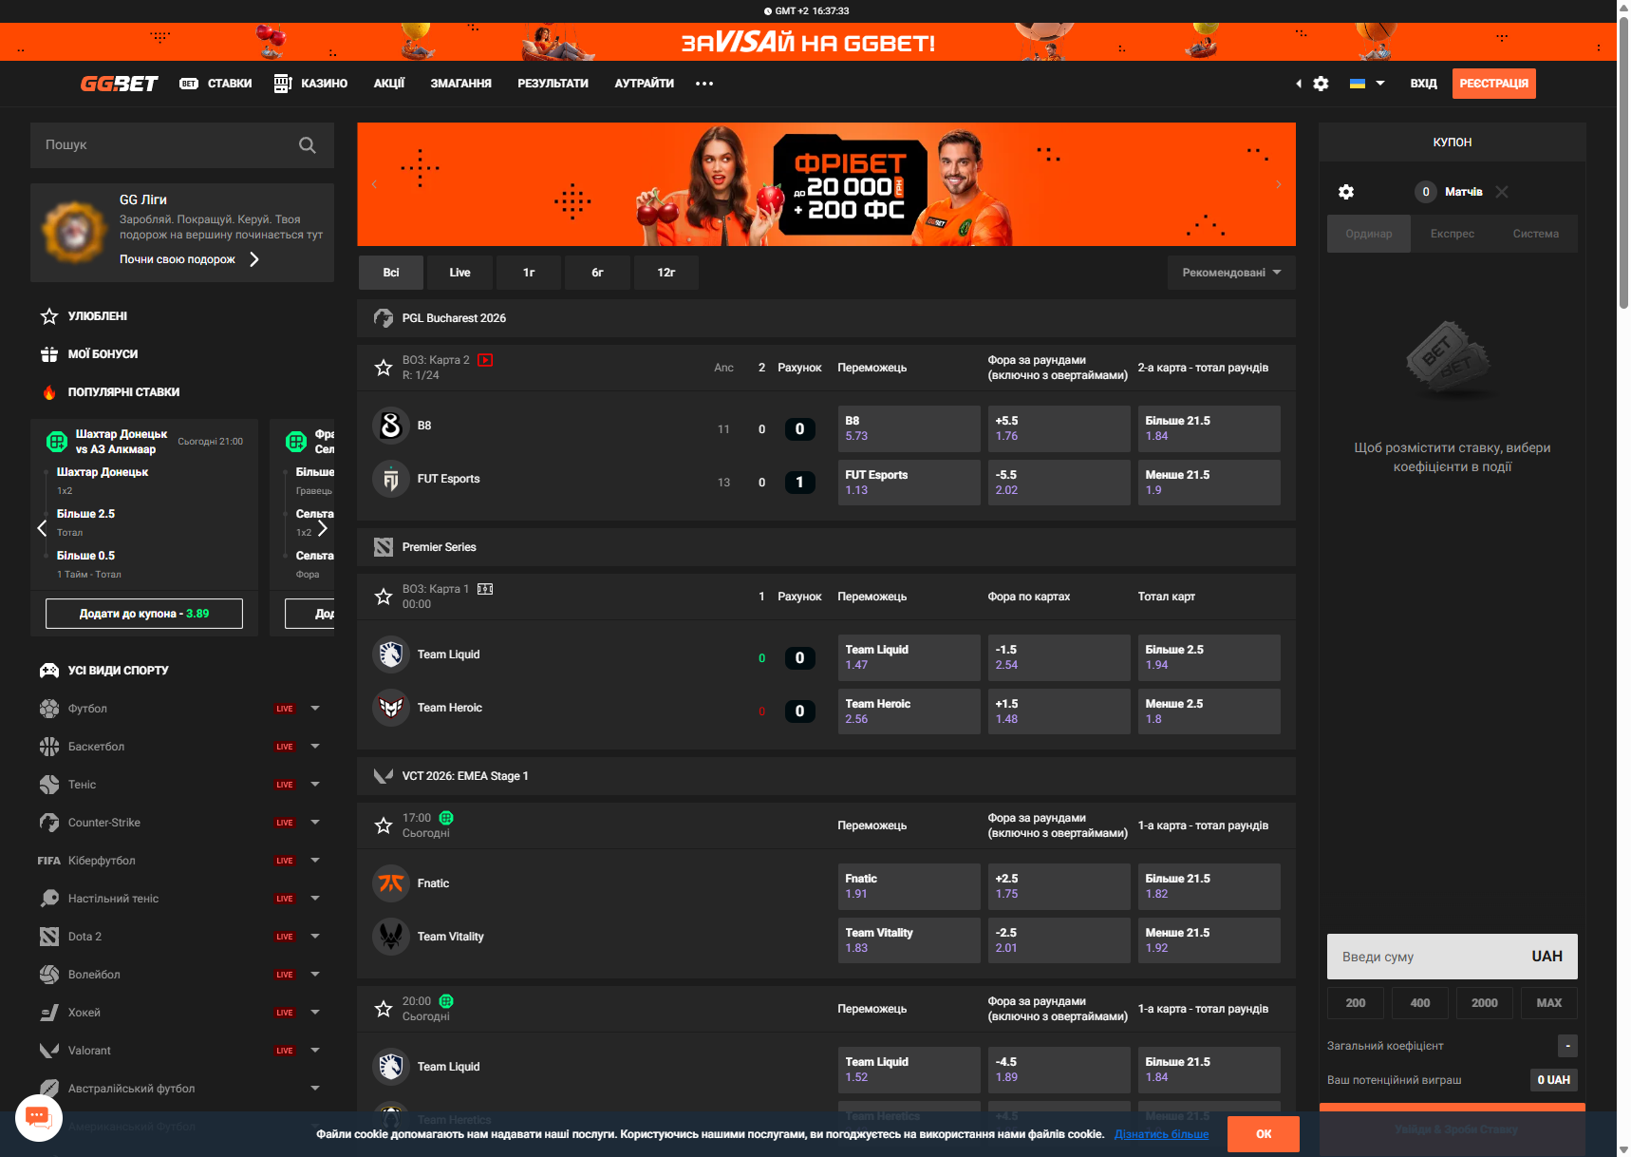Open the live chat bubble
Image resolution: width=1631 pixels, height=1157 pixels.
[39, 1117]
